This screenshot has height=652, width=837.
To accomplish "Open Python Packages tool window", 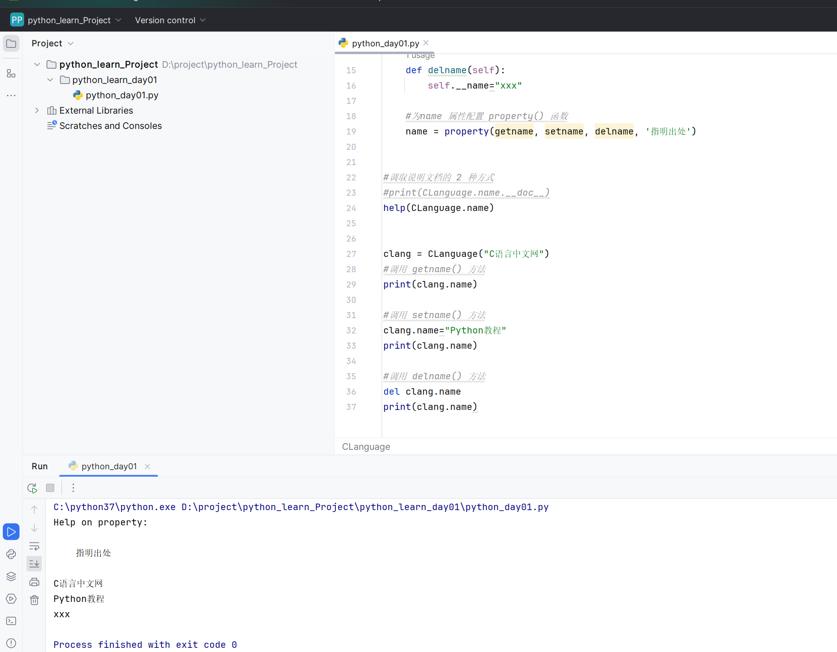I will point(11,554).
